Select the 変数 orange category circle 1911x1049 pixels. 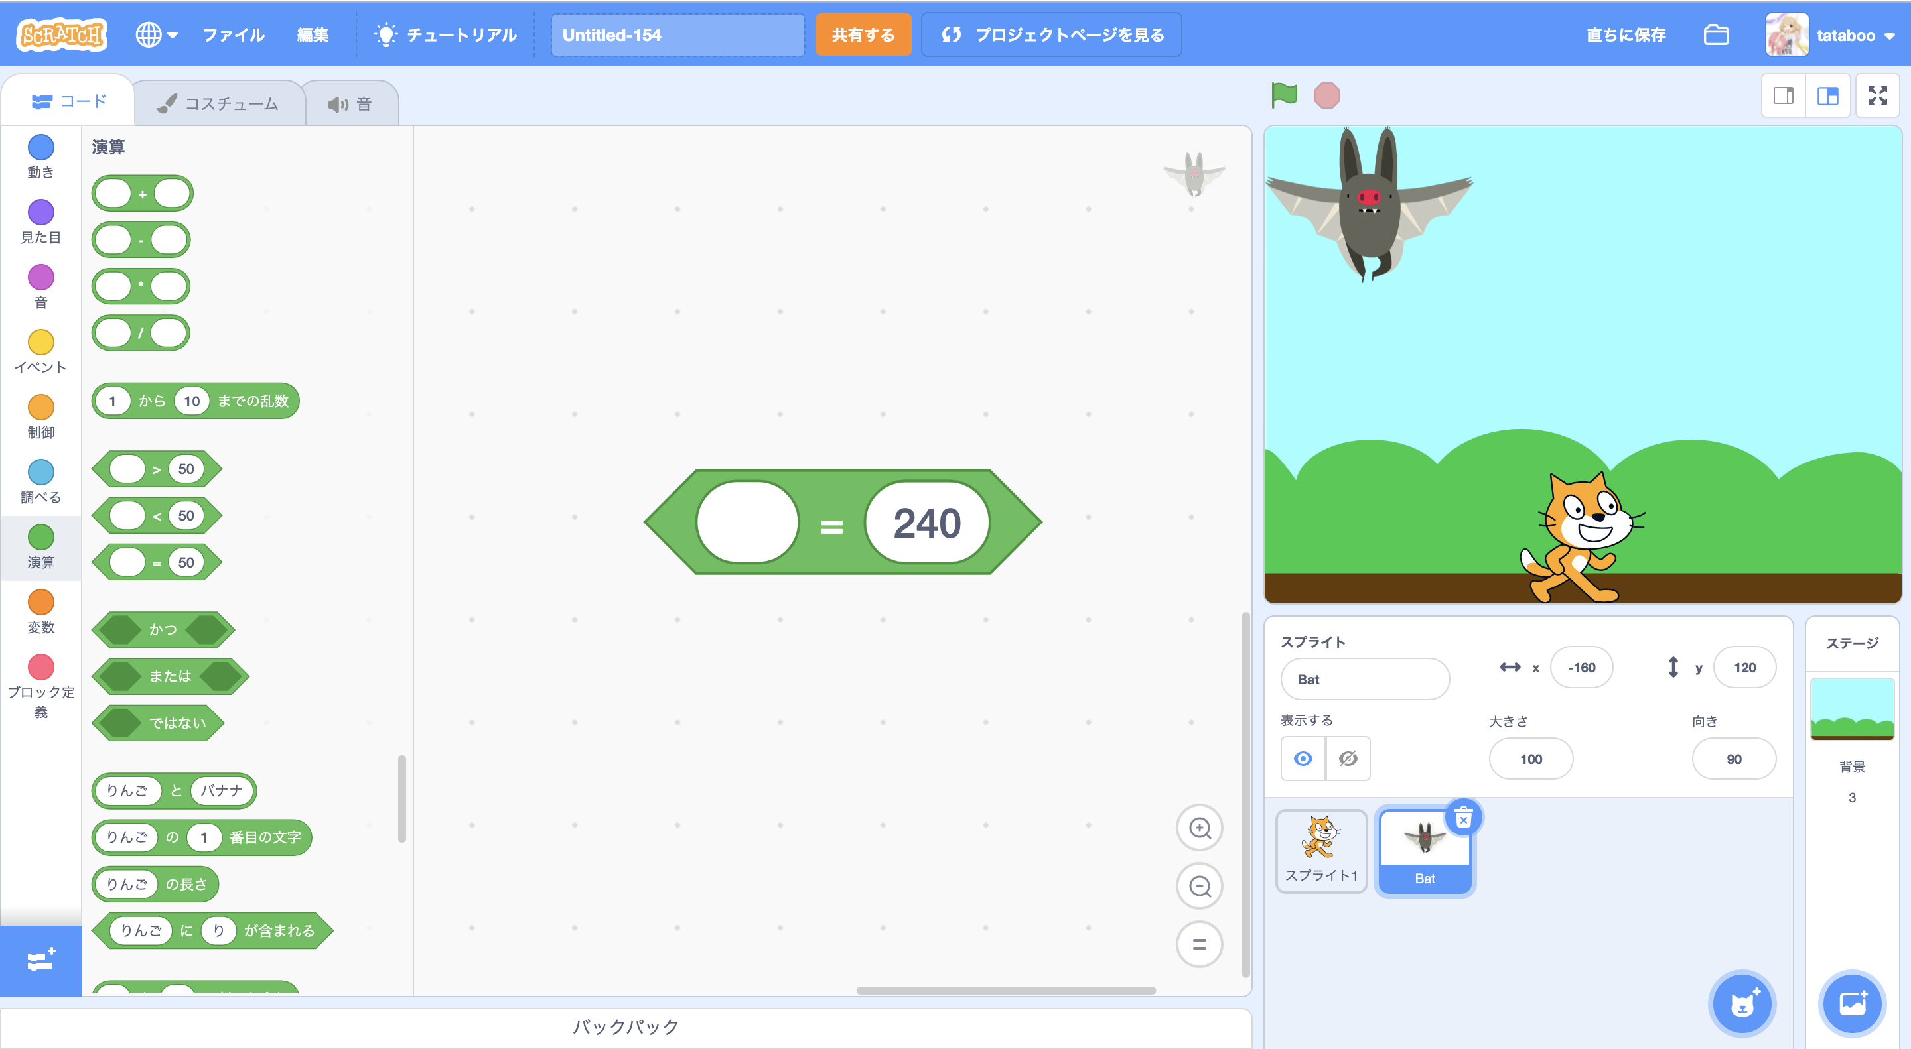tap(40, 602)
